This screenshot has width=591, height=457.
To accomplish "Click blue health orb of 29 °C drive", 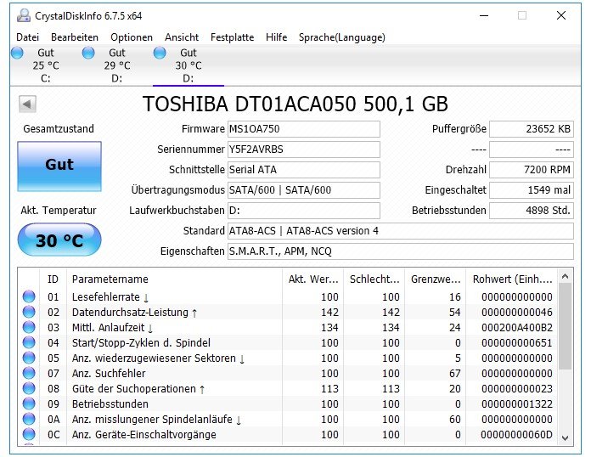I will (x=88, y=53).
